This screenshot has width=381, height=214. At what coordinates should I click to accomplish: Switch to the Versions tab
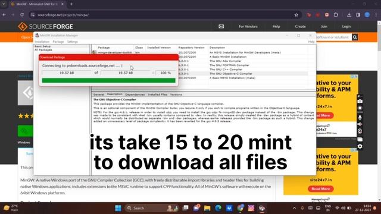(x=176, y=95)
